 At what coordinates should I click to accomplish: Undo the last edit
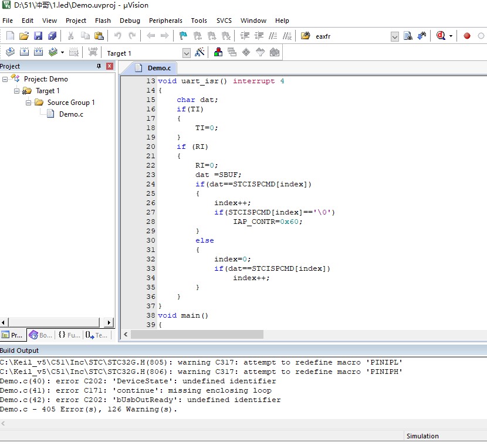tap(118, 36)
